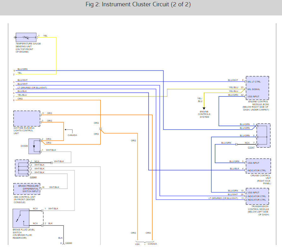Click the NCA label at C2247 pin 7
The height and width of the screenshot is (250, 282).
click(247, 143)
